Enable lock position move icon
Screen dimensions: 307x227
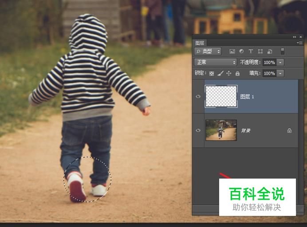(228, 73)
